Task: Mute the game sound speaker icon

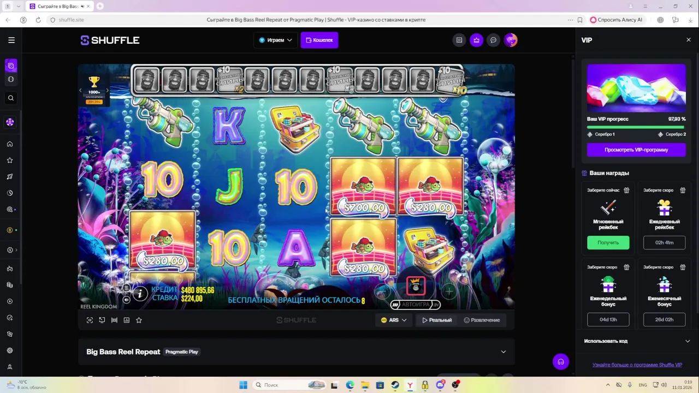Action: pyautogui.click(x=126, y=299)
